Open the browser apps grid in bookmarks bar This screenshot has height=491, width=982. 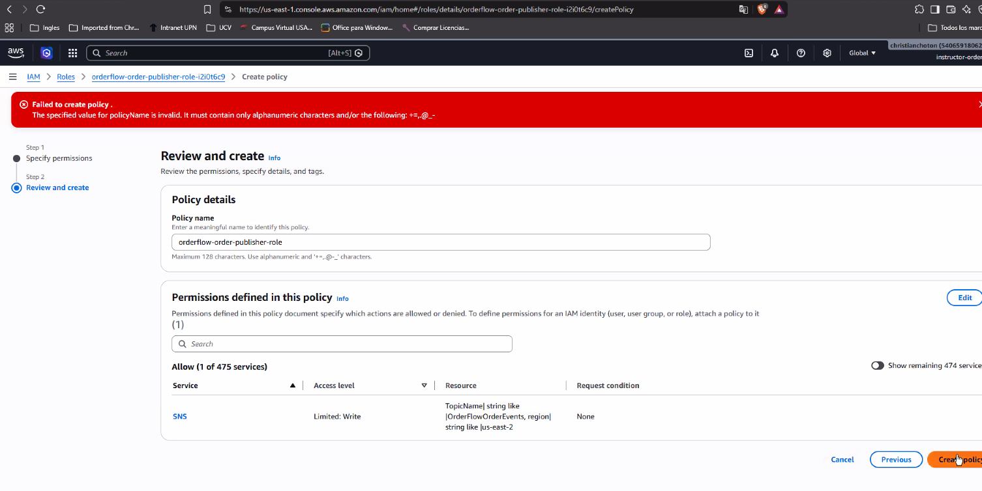(x=9, y=28)
